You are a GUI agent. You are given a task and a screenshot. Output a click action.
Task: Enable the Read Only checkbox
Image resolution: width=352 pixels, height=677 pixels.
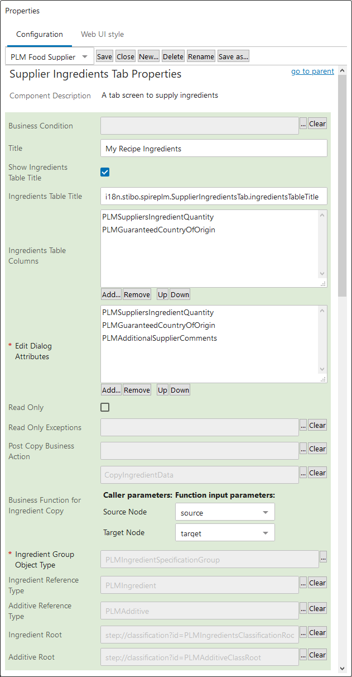tap(105, 407)
